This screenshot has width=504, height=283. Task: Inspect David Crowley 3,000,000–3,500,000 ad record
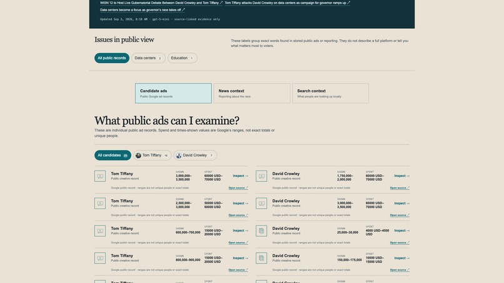[402, 203]
